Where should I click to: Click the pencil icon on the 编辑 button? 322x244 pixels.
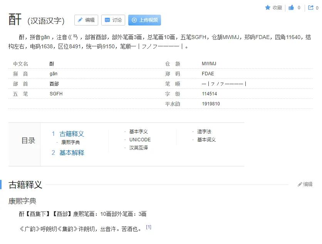80,20
